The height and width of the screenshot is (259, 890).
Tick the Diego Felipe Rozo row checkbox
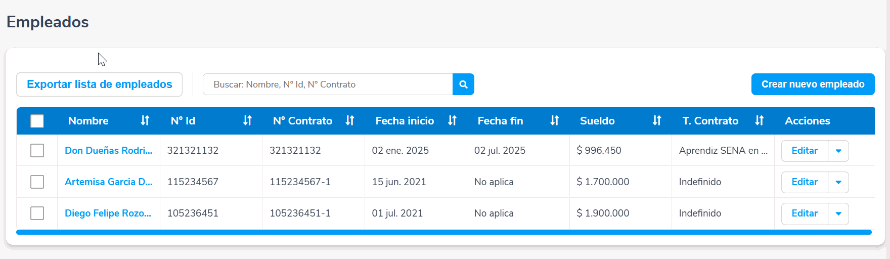(x=37, y=213)
